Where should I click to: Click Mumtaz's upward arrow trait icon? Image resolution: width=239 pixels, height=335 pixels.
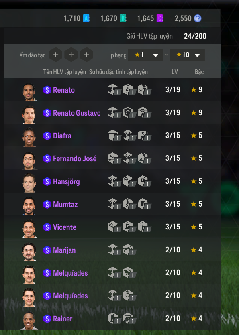pos(144,204)
